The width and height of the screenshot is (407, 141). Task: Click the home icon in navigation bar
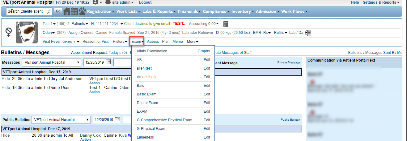click(67, 11)
